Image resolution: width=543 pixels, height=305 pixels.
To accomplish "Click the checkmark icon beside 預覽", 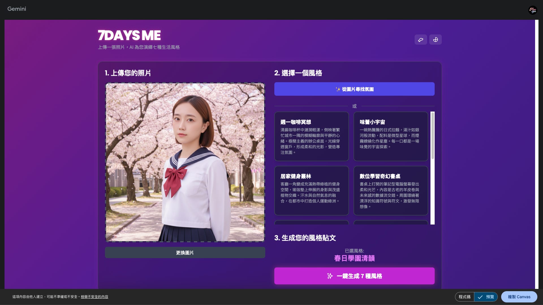I will 480,297.
